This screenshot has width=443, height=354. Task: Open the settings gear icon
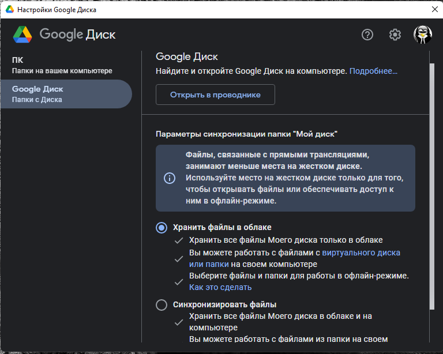click(x=395, y=35)
